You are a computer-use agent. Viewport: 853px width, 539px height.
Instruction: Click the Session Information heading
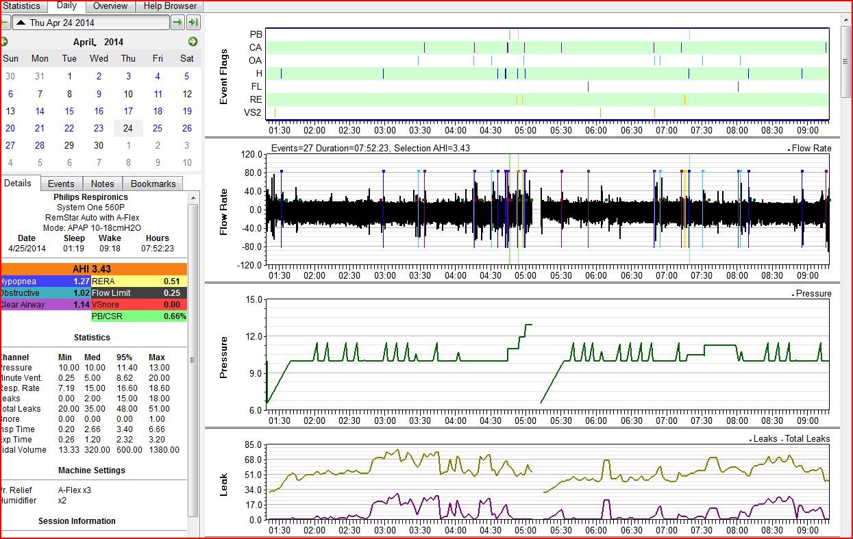click(x=77, y=521)
